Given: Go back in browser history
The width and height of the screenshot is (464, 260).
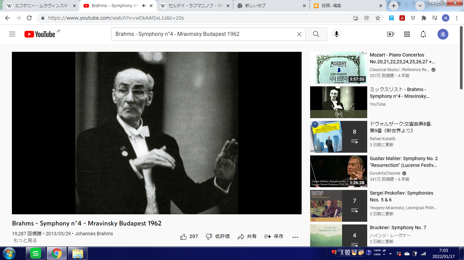Looking at the screenshot, I should (7, 18).
